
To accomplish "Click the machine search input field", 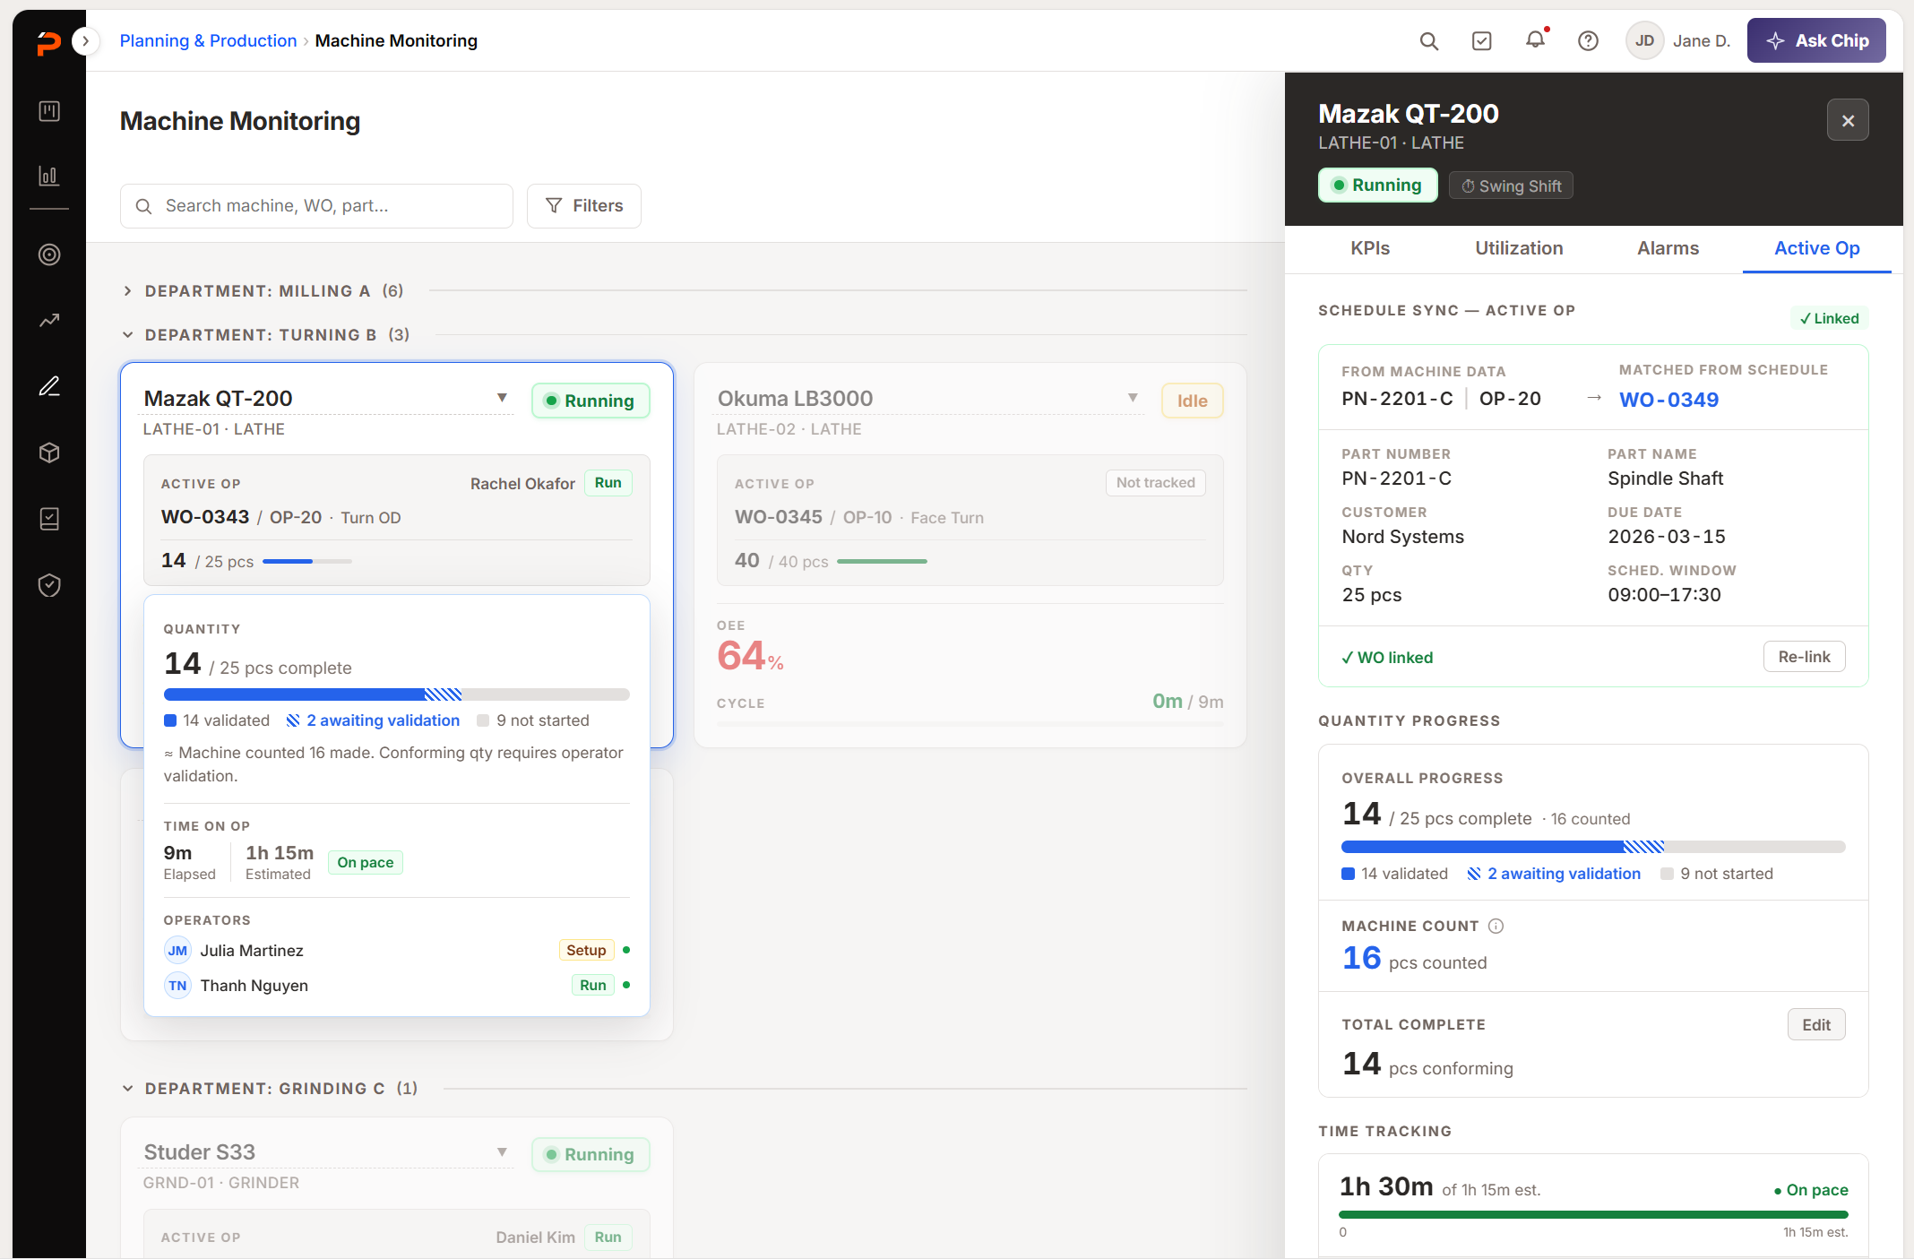I will tap(316, 206).
